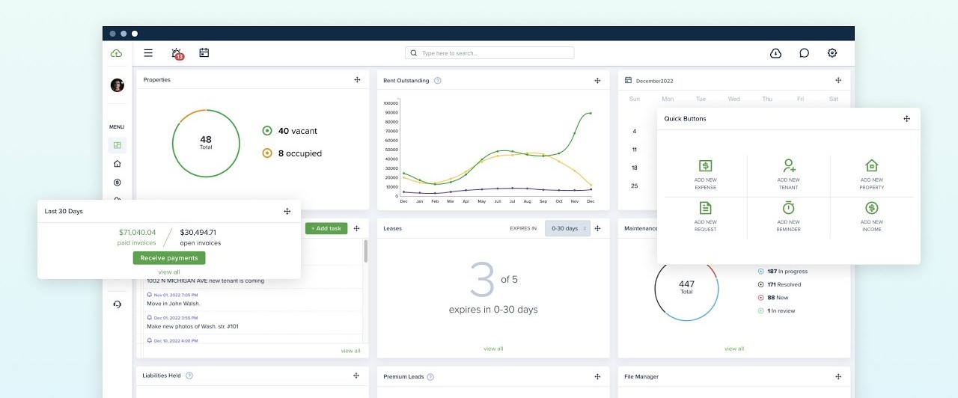Select the home item in sidebar menu
Image resolution: width=958 pixels, height=398 pixels.
[x=117, y=164]
